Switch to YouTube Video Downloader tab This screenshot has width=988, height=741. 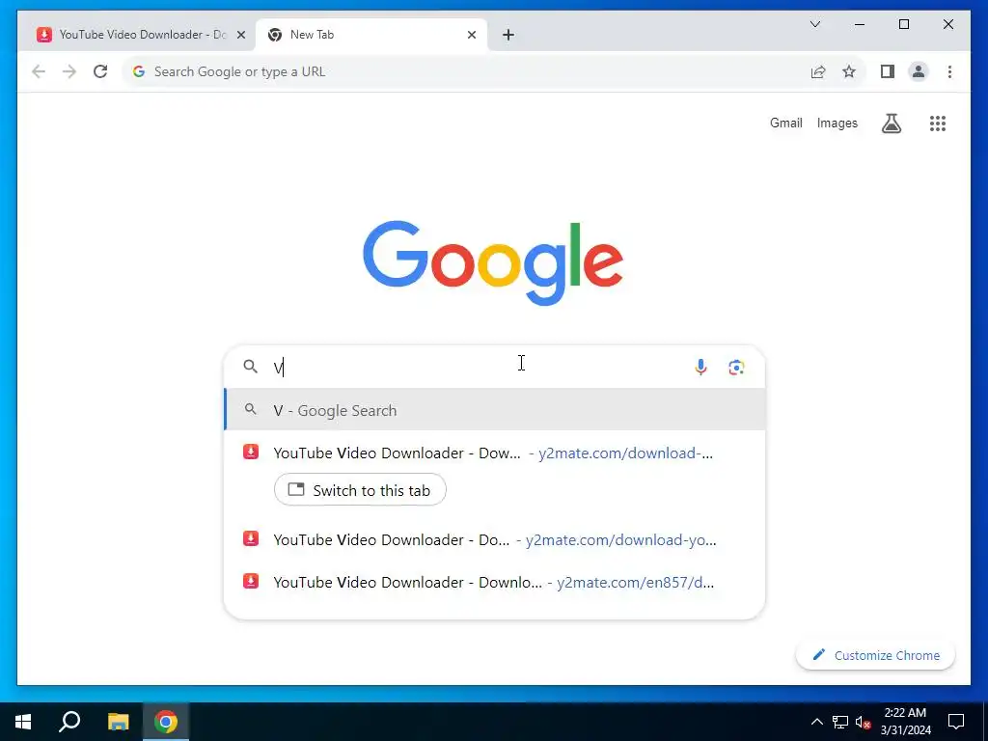click(x=138, y=35)
